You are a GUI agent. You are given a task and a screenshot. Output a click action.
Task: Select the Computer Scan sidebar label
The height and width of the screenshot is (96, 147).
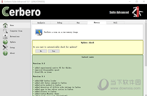pos(16,31)
